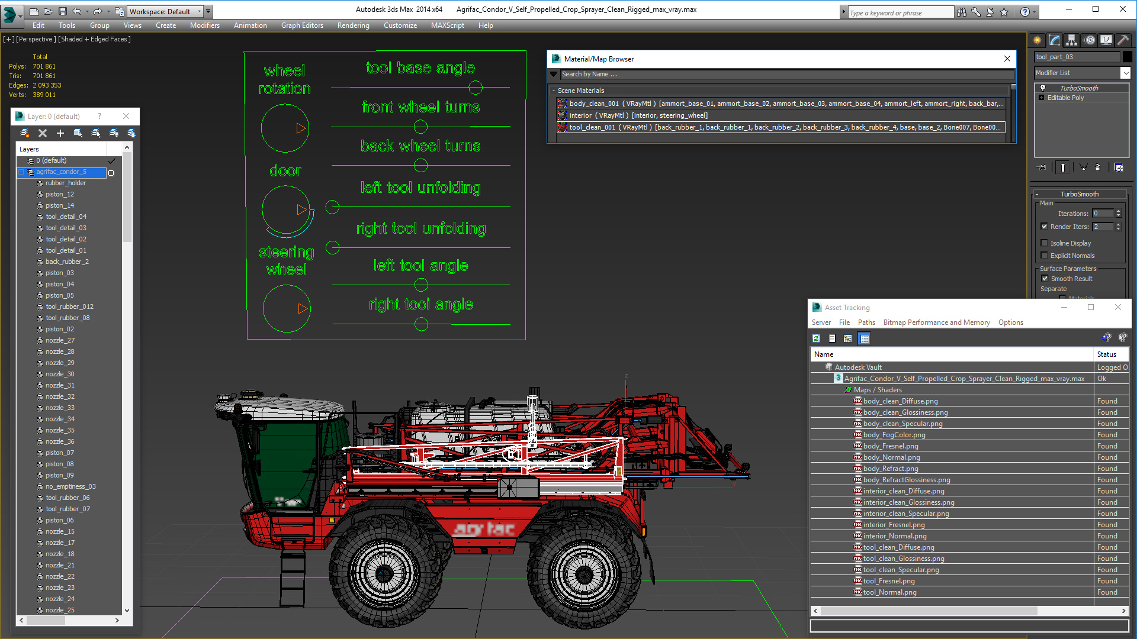This screenshot has height=639, width=1137.
Task: Click the Status column header in Asset Tracking
Action: coord(1110,354)
